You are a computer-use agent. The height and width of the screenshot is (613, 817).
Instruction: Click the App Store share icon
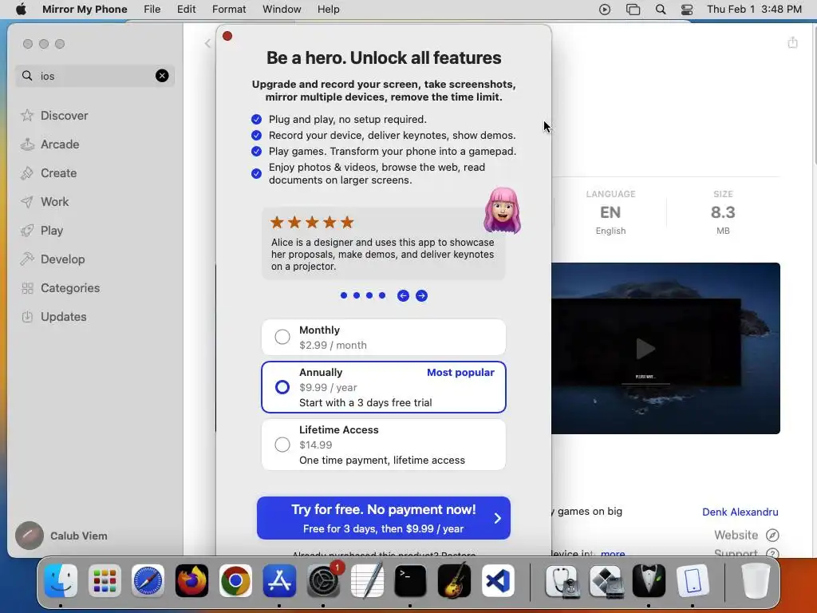click(x=792, y=42)
